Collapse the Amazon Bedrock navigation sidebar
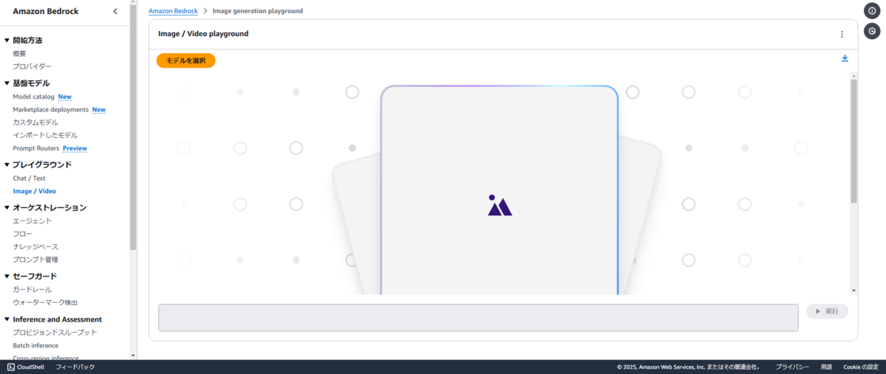 pos(114,11)
